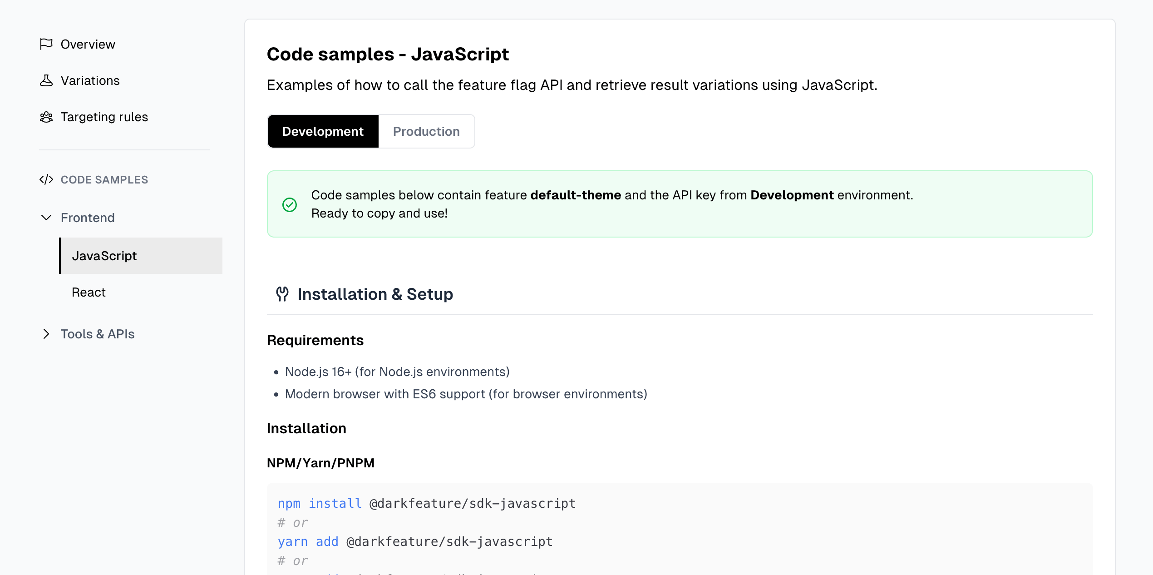Select React code samples

(x=89, y=292)
